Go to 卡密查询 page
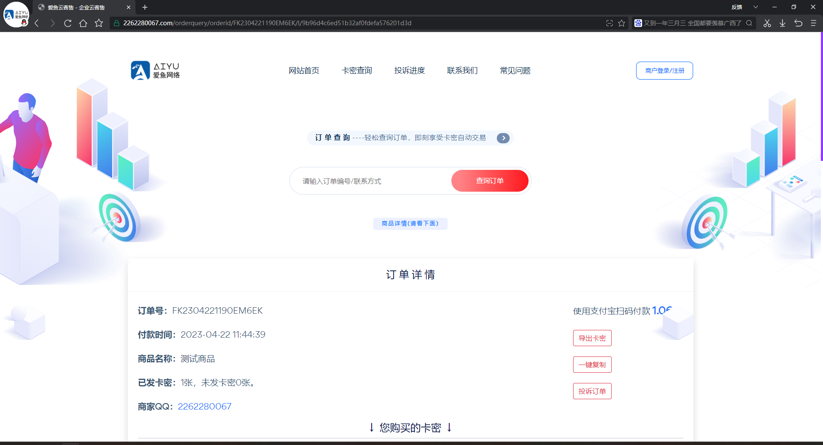The width and height of the screenshot is (823, 445). [x=357, y=71]
